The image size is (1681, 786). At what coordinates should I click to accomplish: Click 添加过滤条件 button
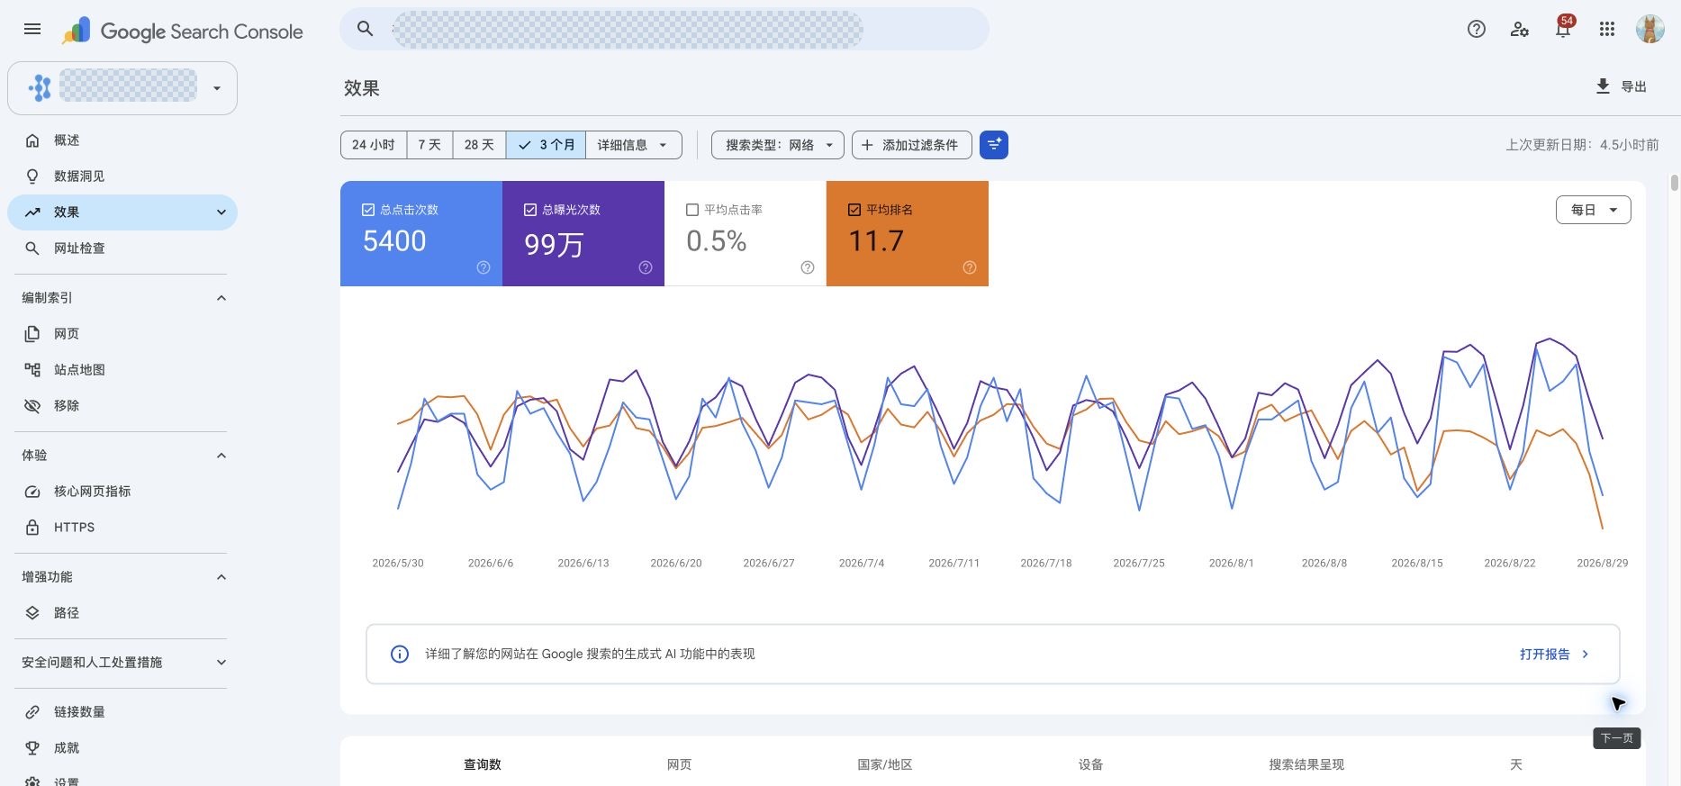tap(911, 145)
